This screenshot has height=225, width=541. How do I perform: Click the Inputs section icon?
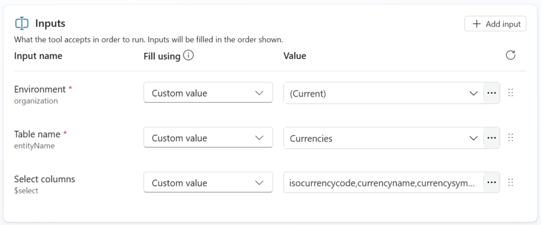pyautogui.click(x=22, y=24)
